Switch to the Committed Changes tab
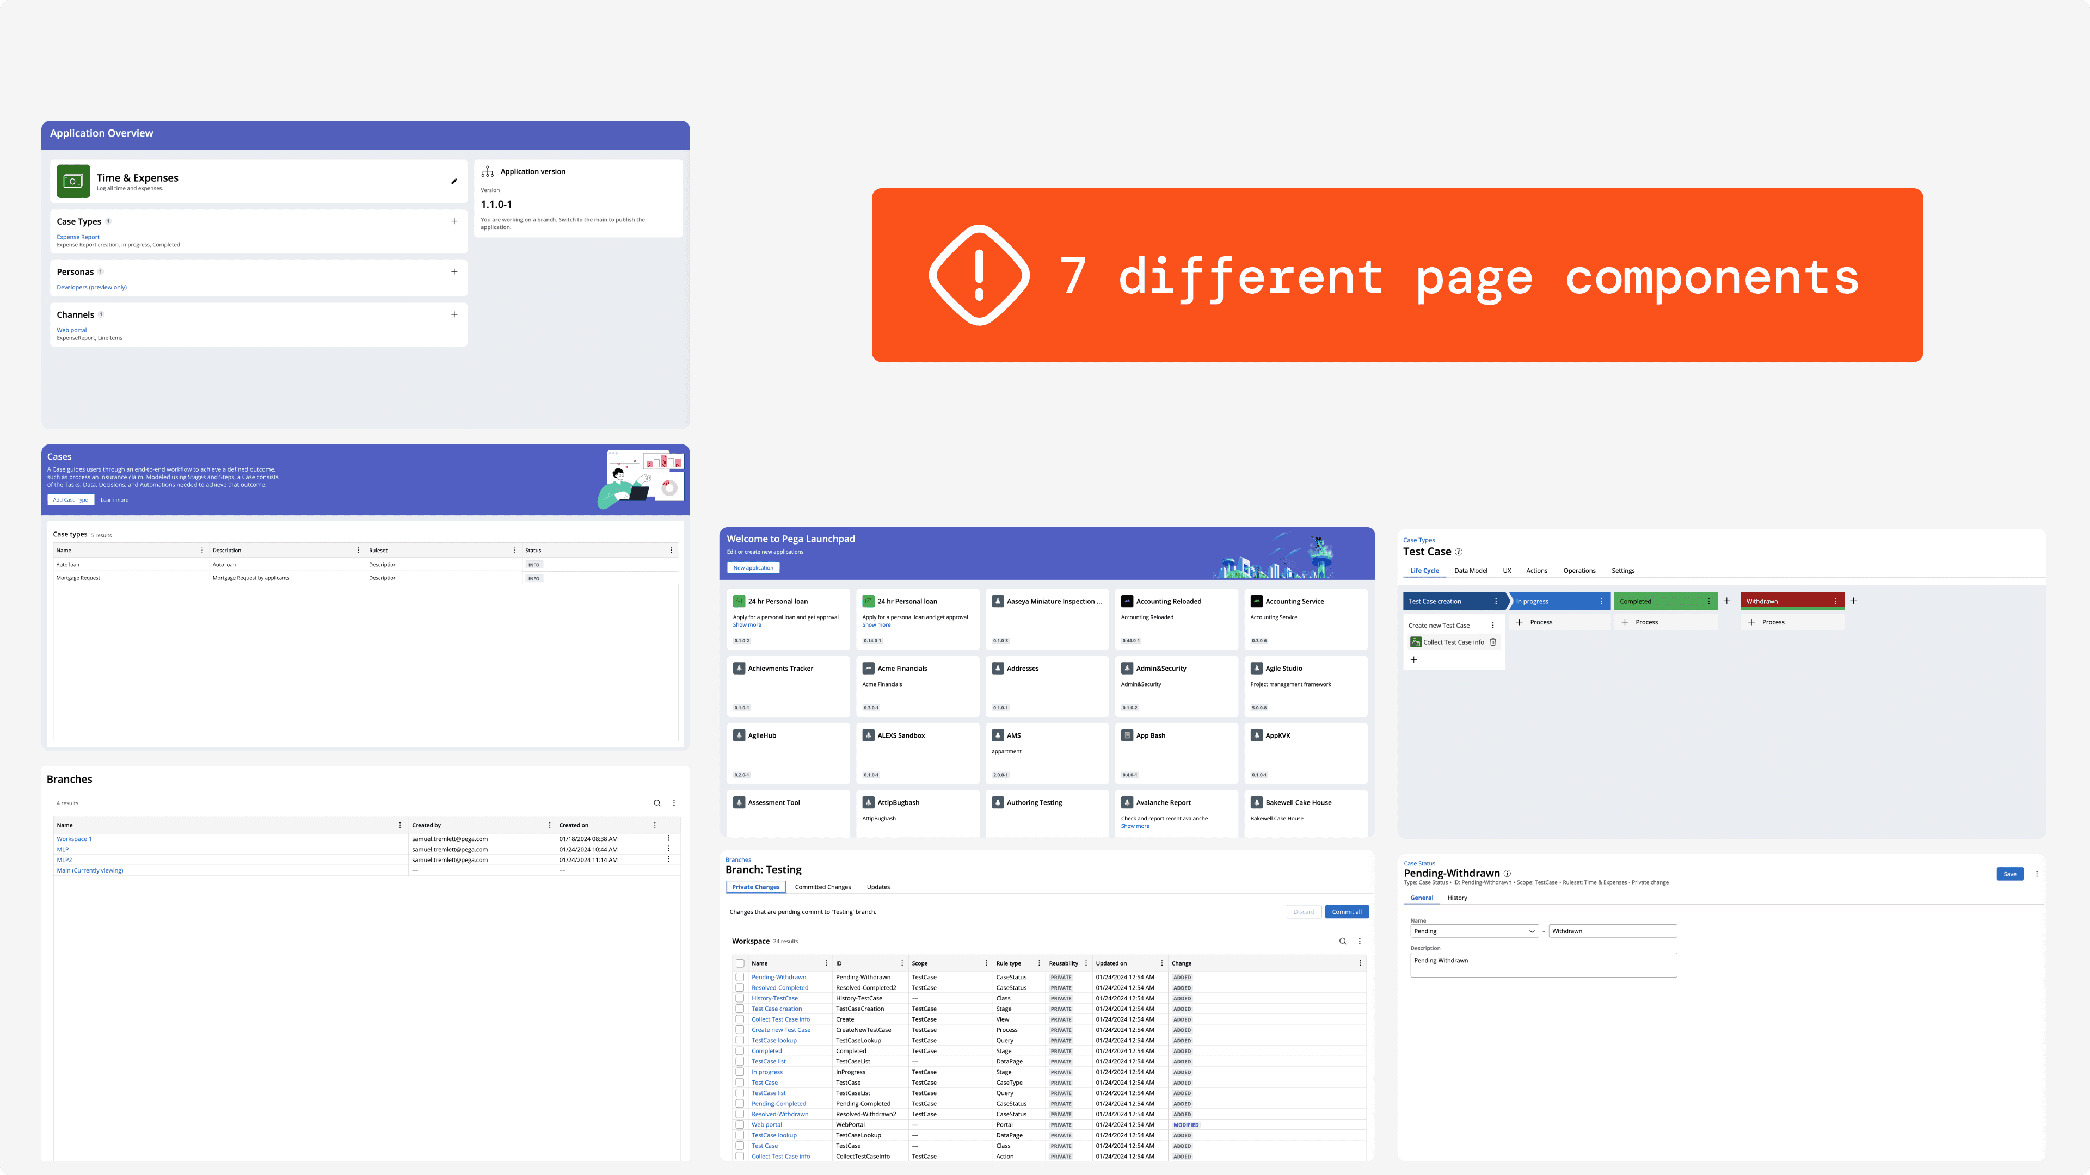The height and width of the screenshot is (1175, 2090). coord(823,887)
